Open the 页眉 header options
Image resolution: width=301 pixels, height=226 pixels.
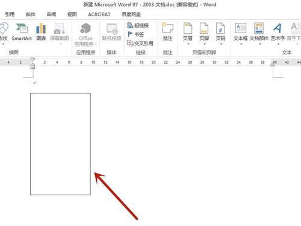(188, 32)
